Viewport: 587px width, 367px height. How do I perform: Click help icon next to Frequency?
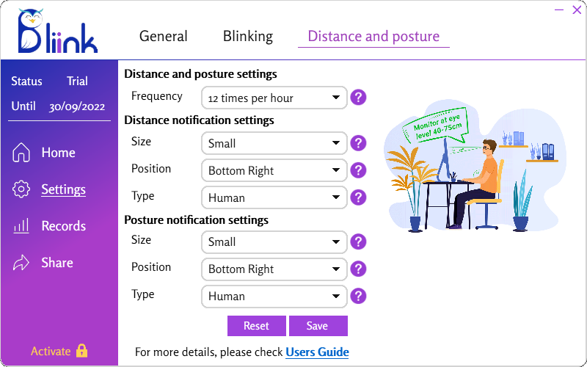coord(358,97)
